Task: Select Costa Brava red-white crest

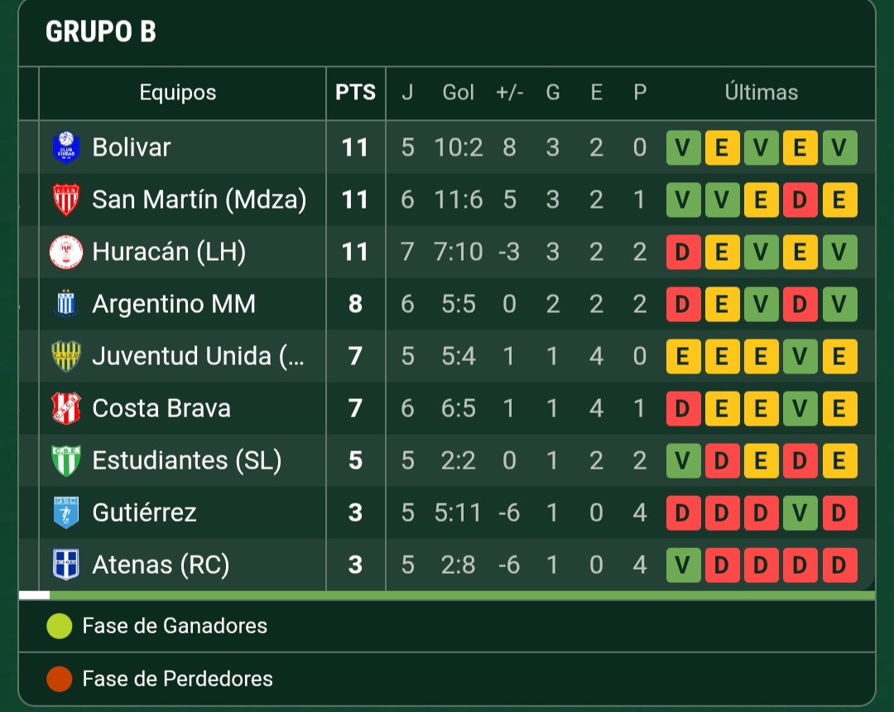Action: [x=65, y=408]
